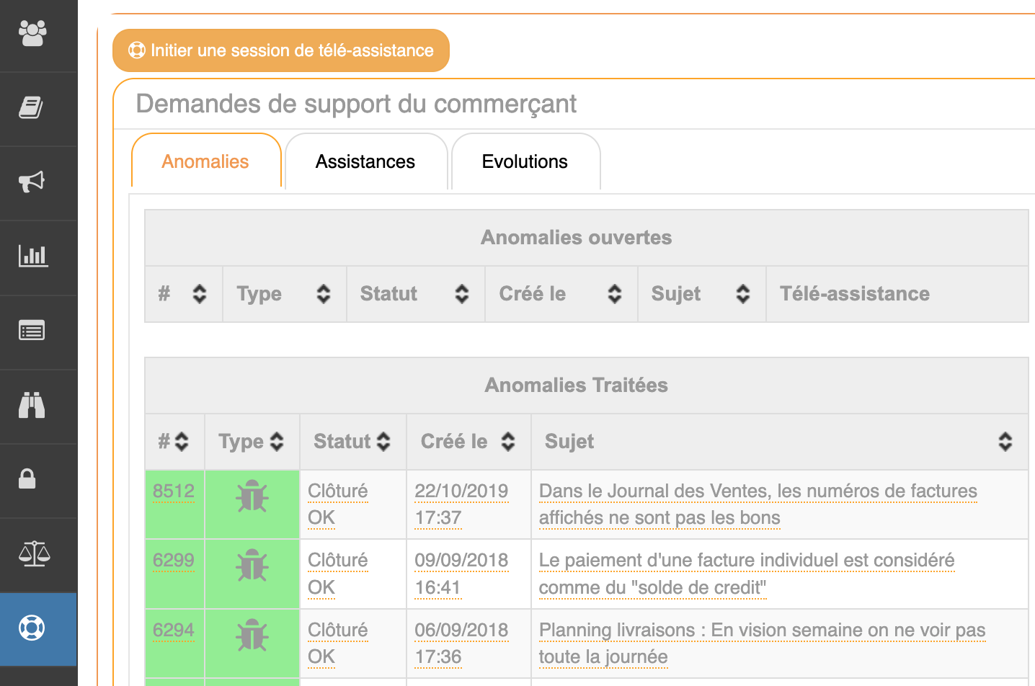This screenshot has width=1035, height=686.
Task: Open the balance scale sidebar icon
Action: coord(34,553)
